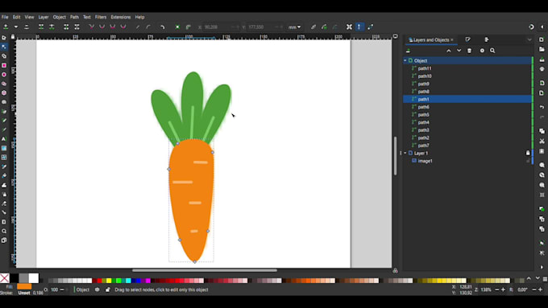Open the Edit menu
Screen dimensions: 548x308
[x=16, y=17]
